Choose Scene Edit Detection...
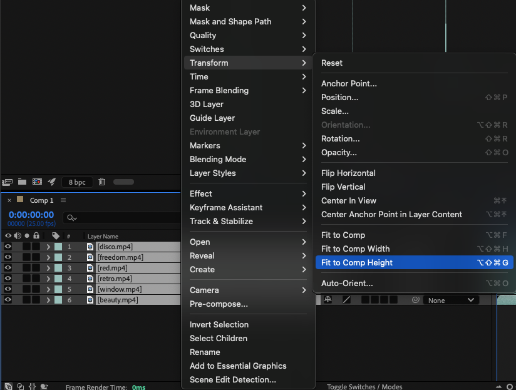This screenshot has width=516, height=390. point(248,379)
